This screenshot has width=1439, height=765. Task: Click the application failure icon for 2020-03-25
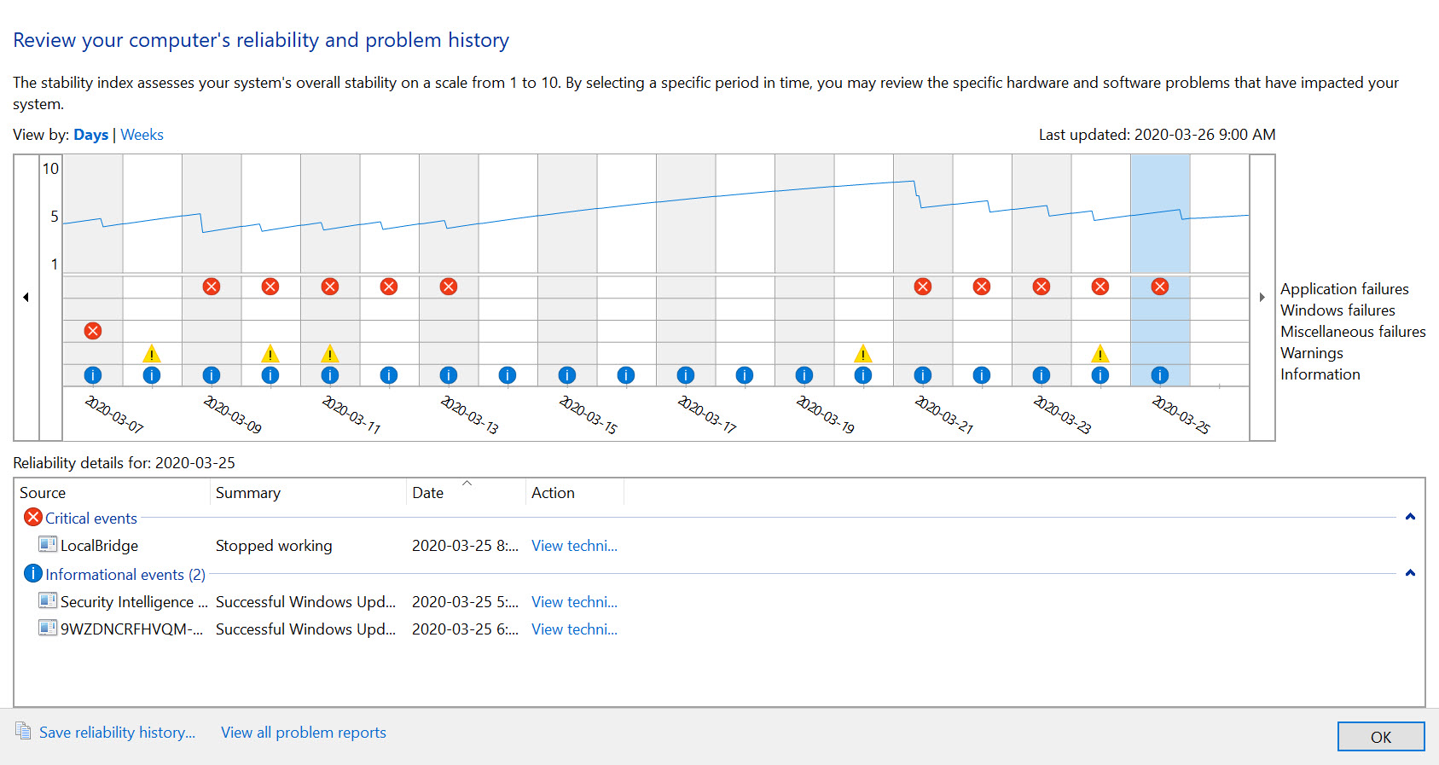click(x=1159, y=287)
